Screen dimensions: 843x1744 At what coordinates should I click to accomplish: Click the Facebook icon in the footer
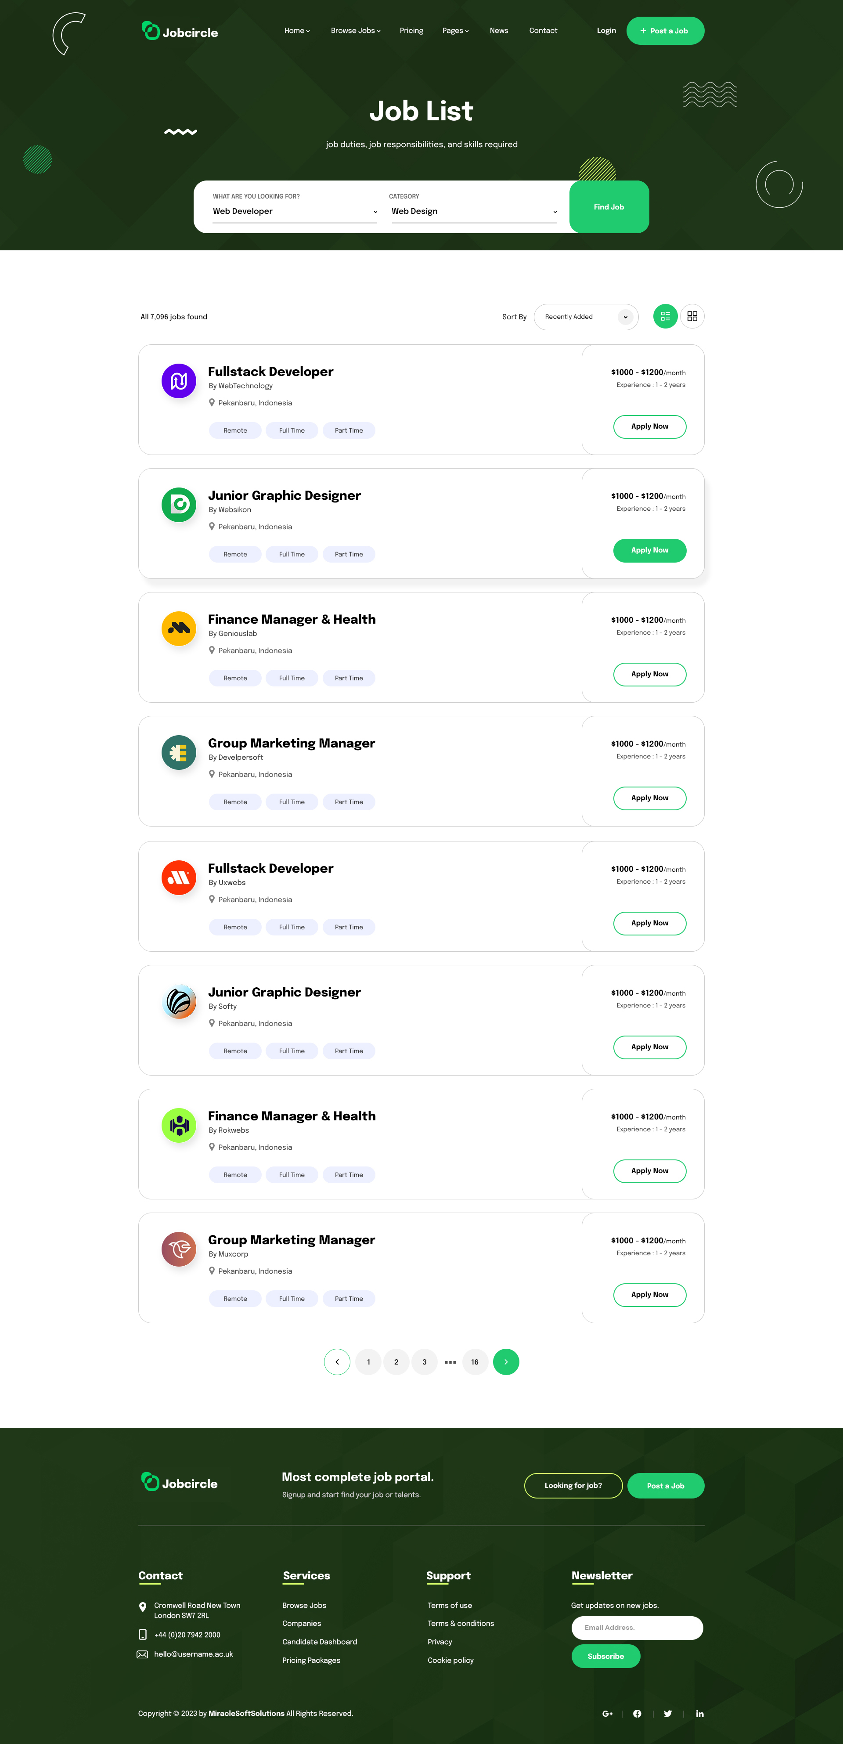click(x=637, y=1714)
